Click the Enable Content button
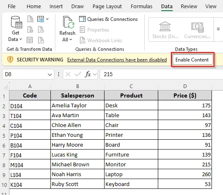This screenshot has height=195, width=223. tap(193, 59)
